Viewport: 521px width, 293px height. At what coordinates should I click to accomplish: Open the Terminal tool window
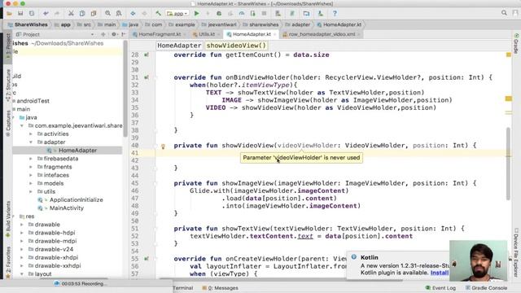point(182,288)
